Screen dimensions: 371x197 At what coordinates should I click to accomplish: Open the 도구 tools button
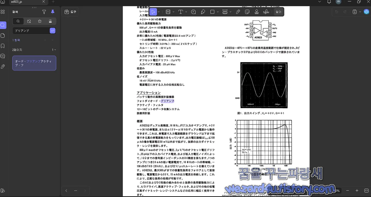(x=70, y=12)
